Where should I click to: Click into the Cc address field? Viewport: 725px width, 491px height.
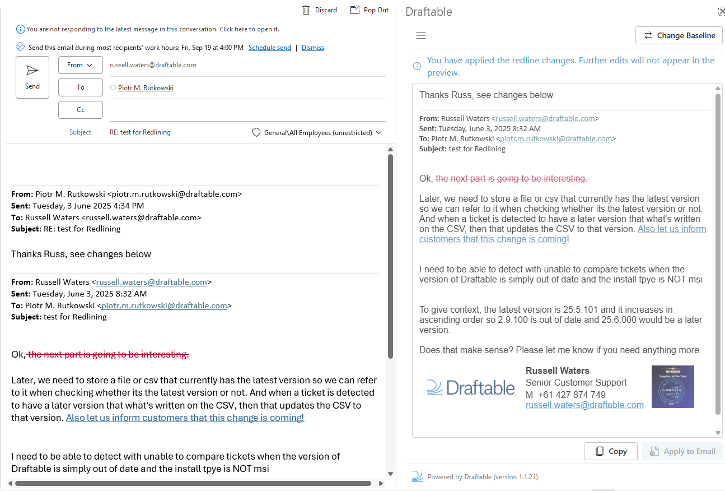pos(248,110)
